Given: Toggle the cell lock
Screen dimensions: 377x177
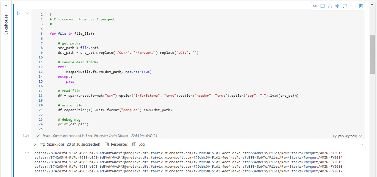Looking at the screenshot, I should pos(330,6).
